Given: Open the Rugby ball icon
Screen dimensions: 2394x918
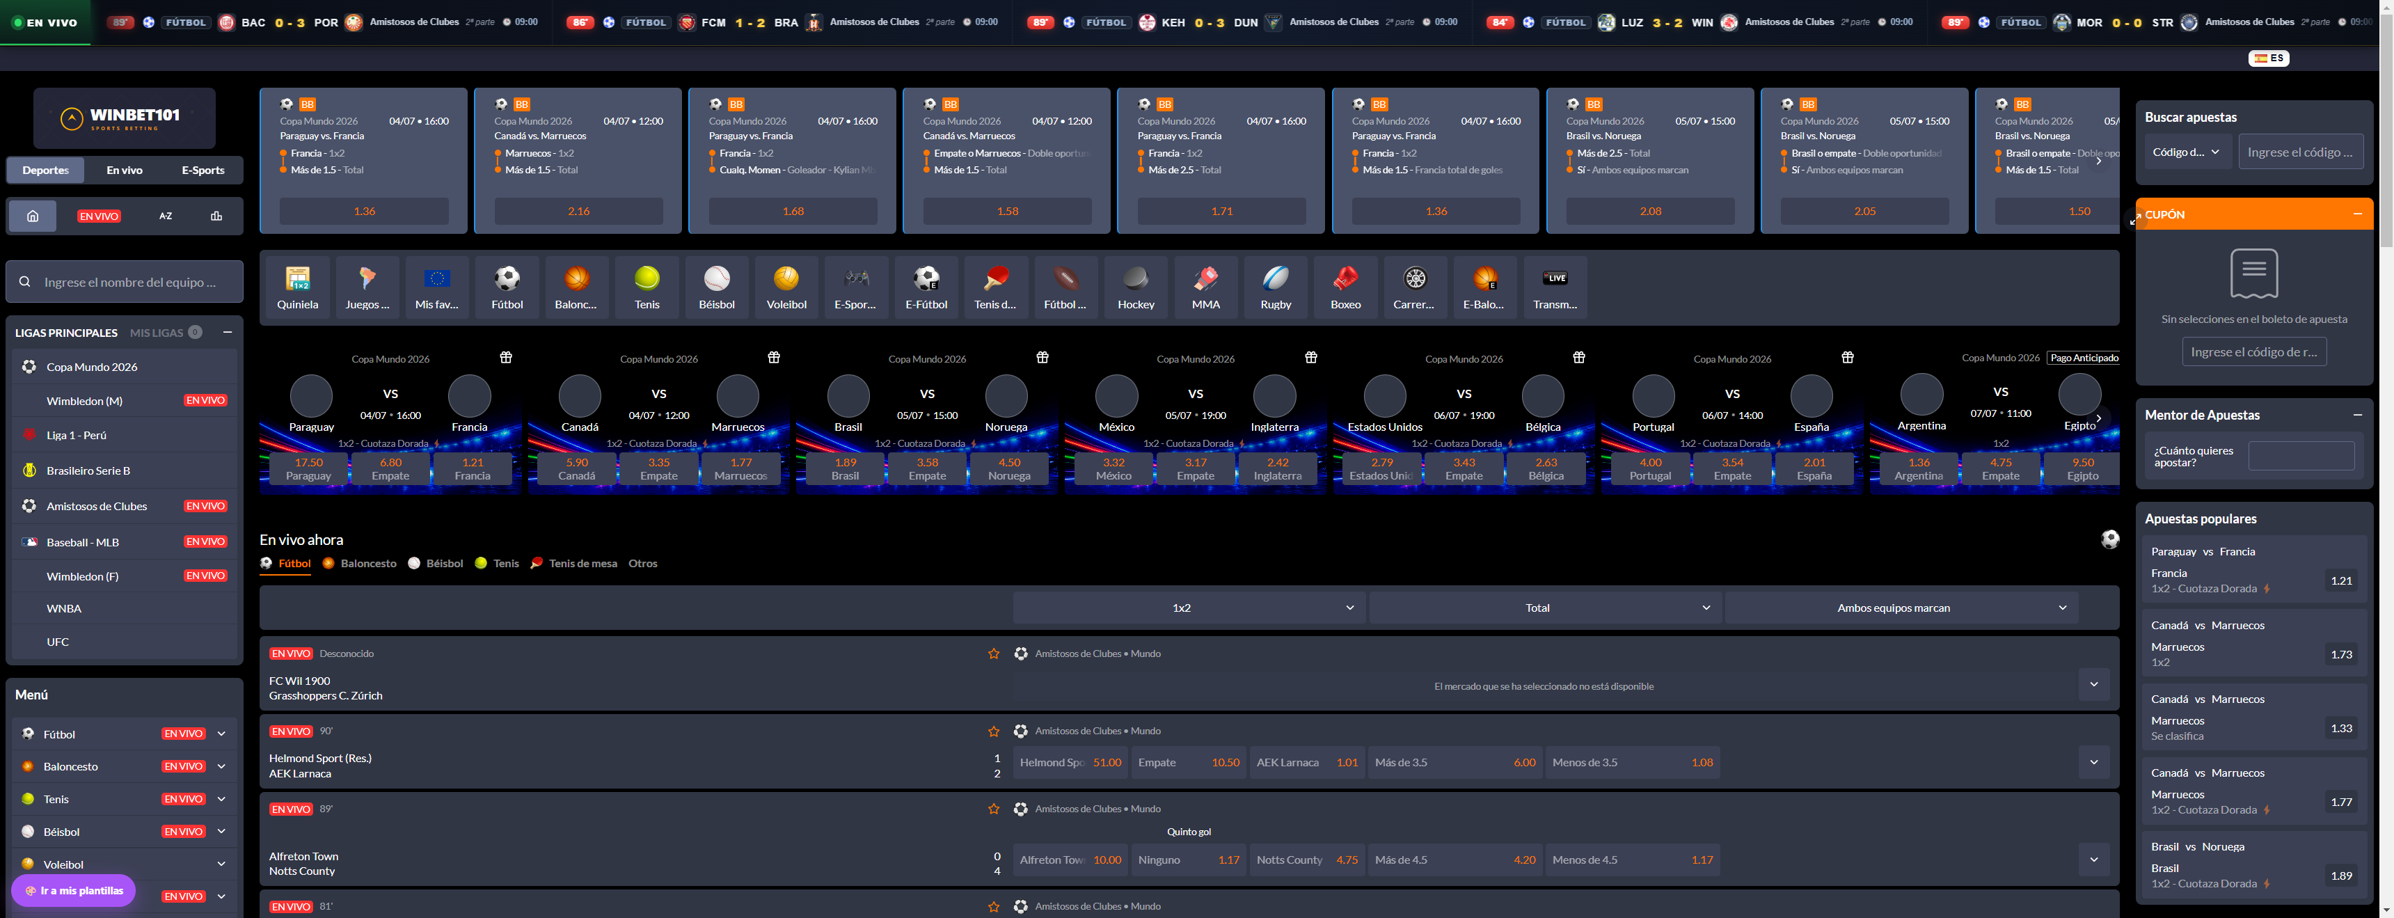Looking at the screenshot, I should pos(1276,287).
